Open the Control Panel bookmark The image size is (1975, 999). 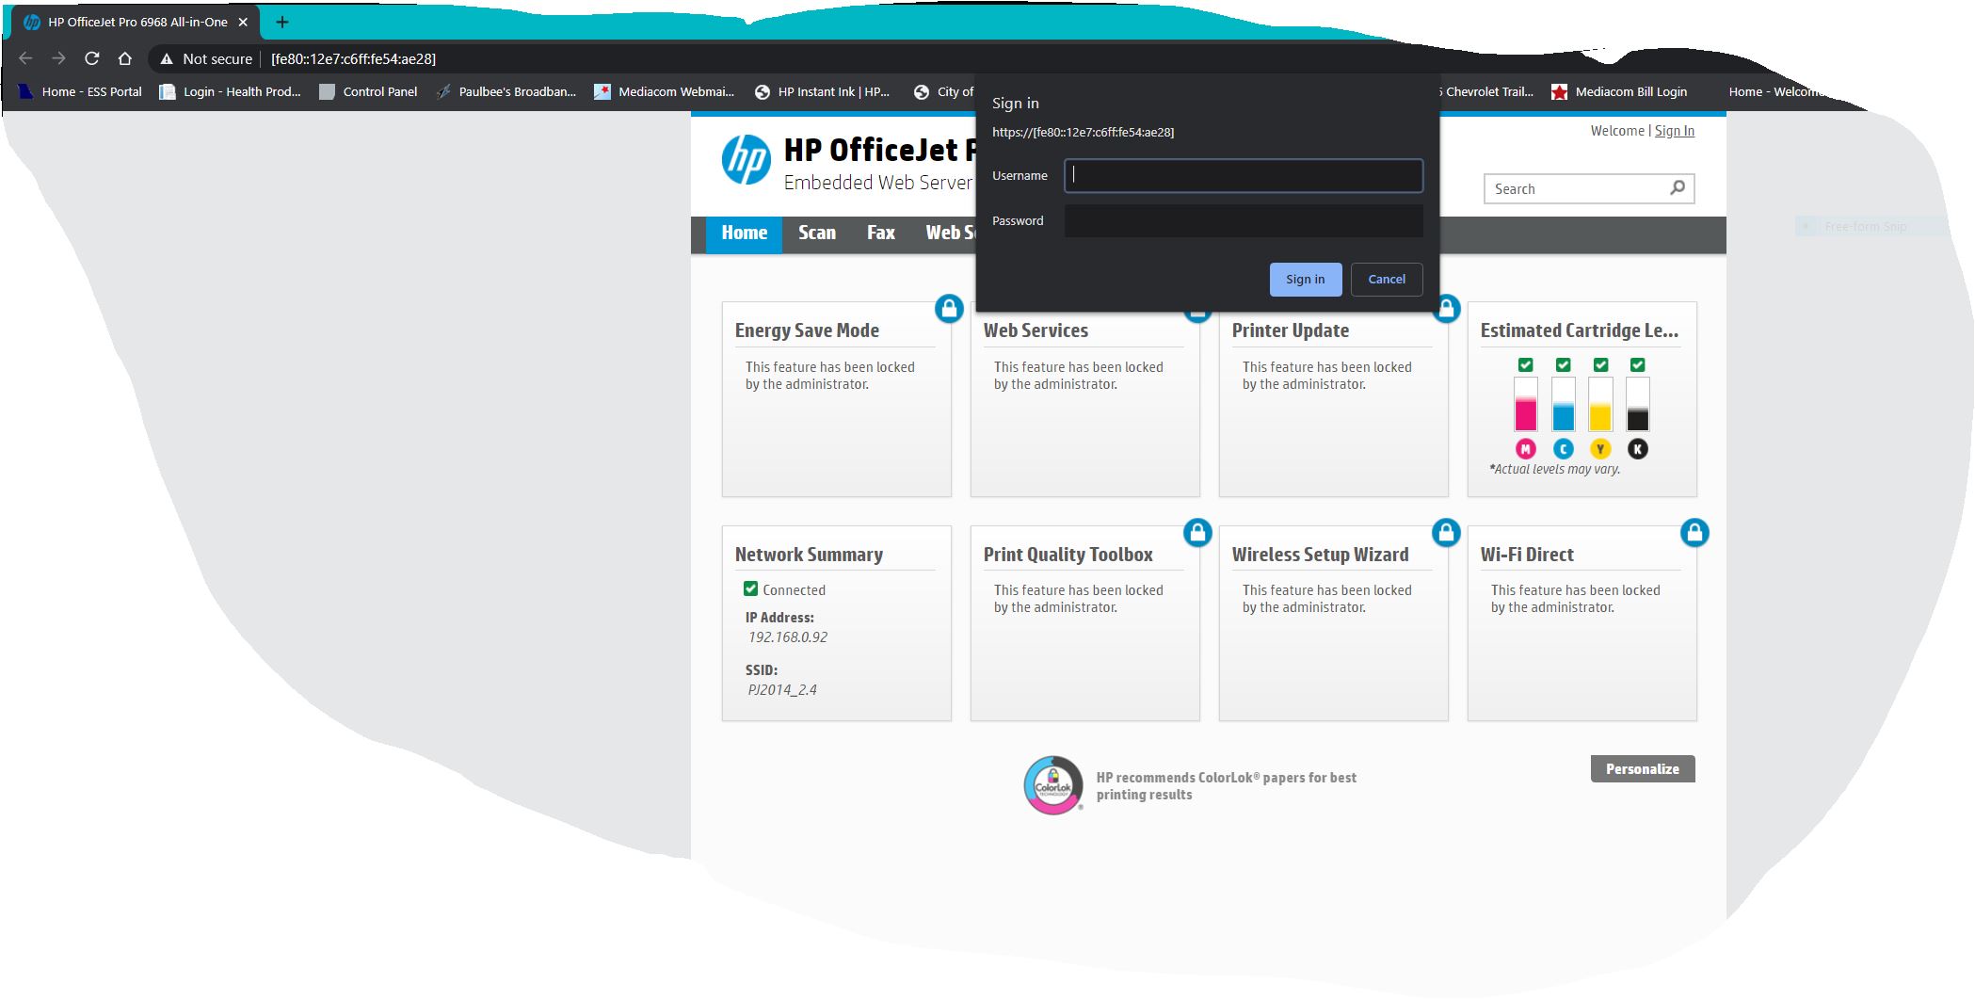368,91
